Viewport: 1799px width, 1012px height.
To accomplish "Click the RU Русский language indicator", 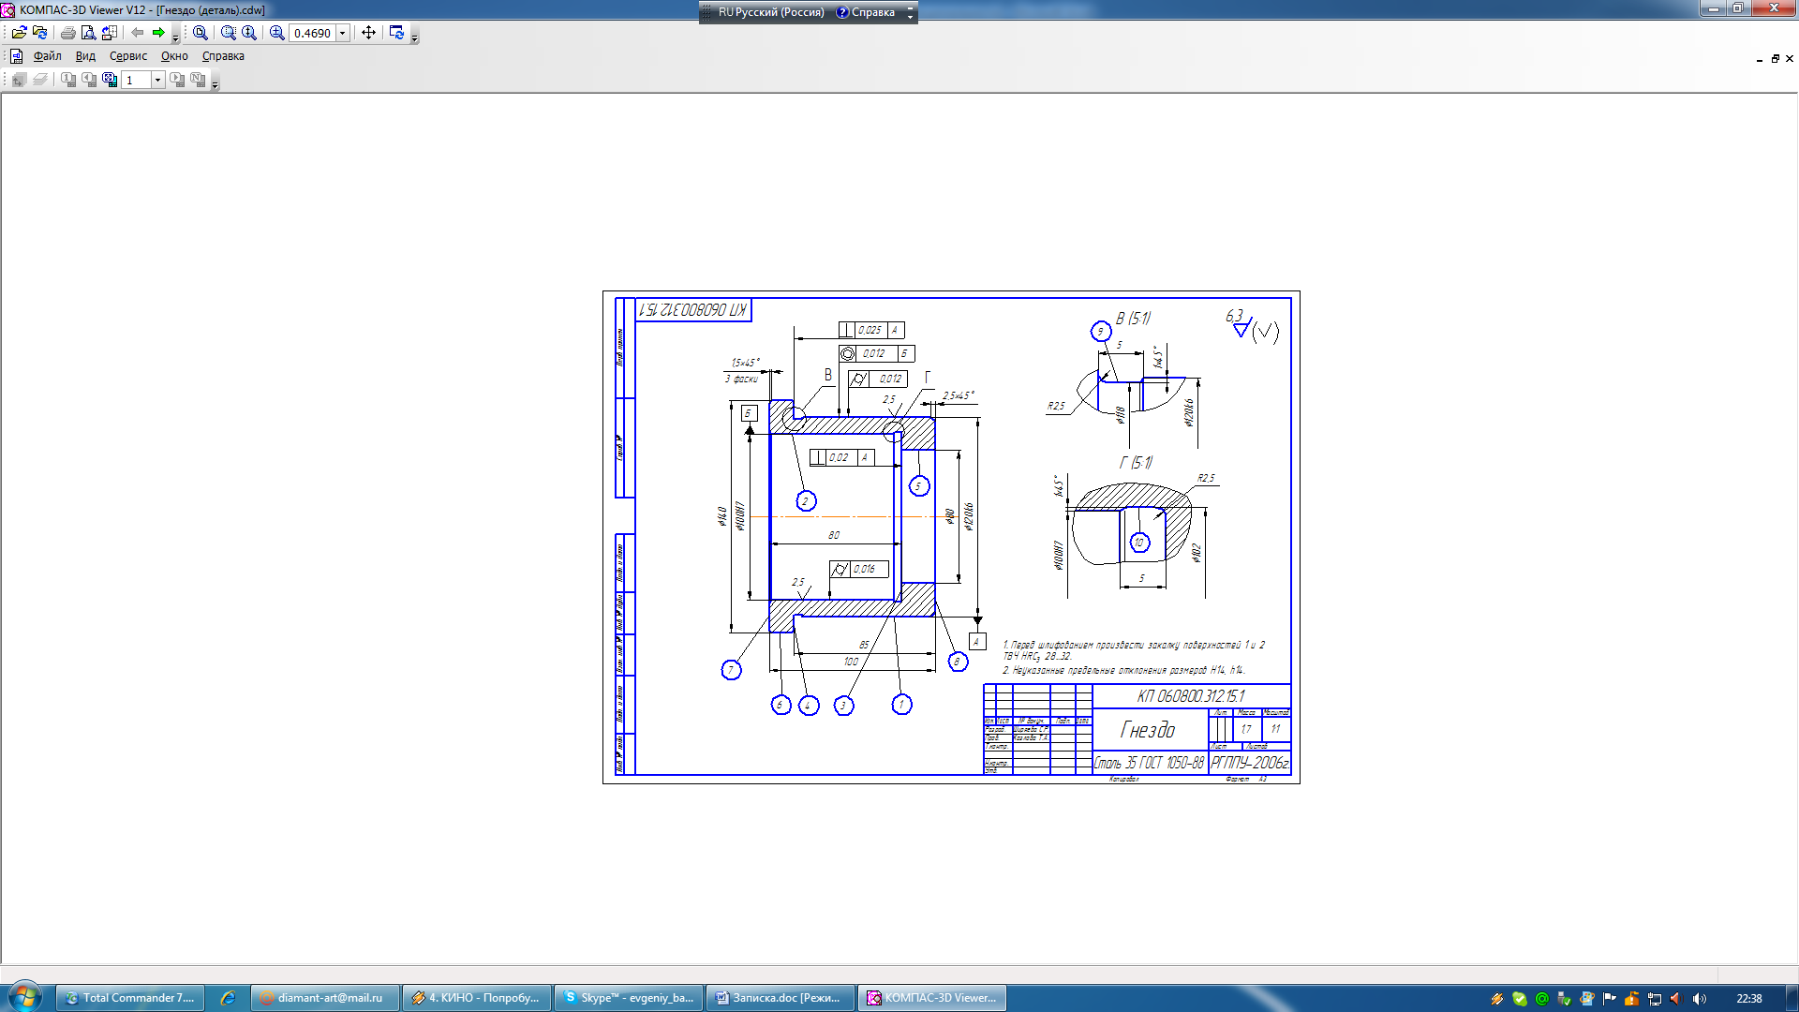I will tap(771, 12).
